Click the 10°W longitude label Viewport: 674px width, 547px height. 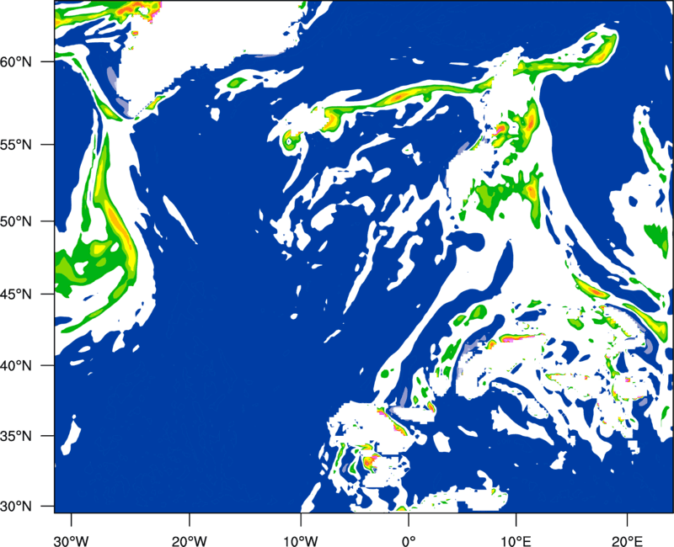(300, 541)
